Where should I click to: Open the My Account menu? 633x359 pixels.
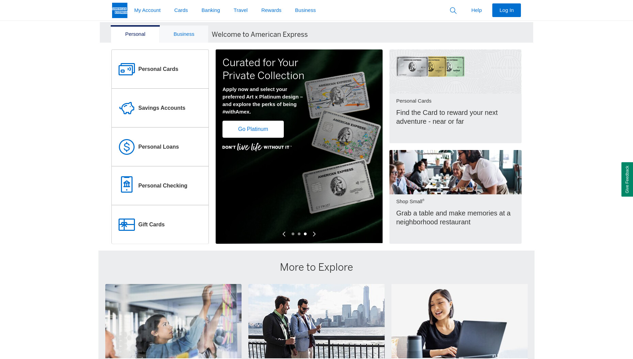(147, 10)
